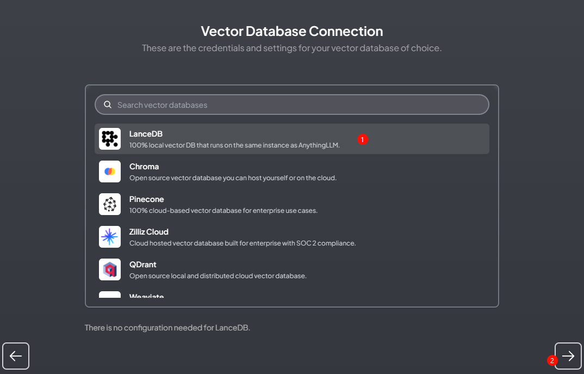This screenshot has width=584, height=374.
Task: Go back with the left arrow
Action: (16, 356)
